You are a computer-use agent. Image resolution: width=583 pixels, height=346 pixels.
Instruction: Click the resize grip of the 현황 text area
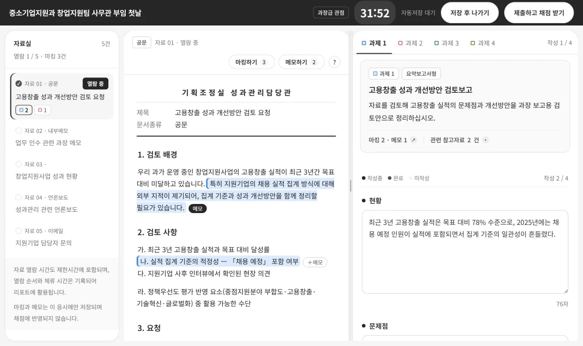pyautogui.click(x=565, y=290)
